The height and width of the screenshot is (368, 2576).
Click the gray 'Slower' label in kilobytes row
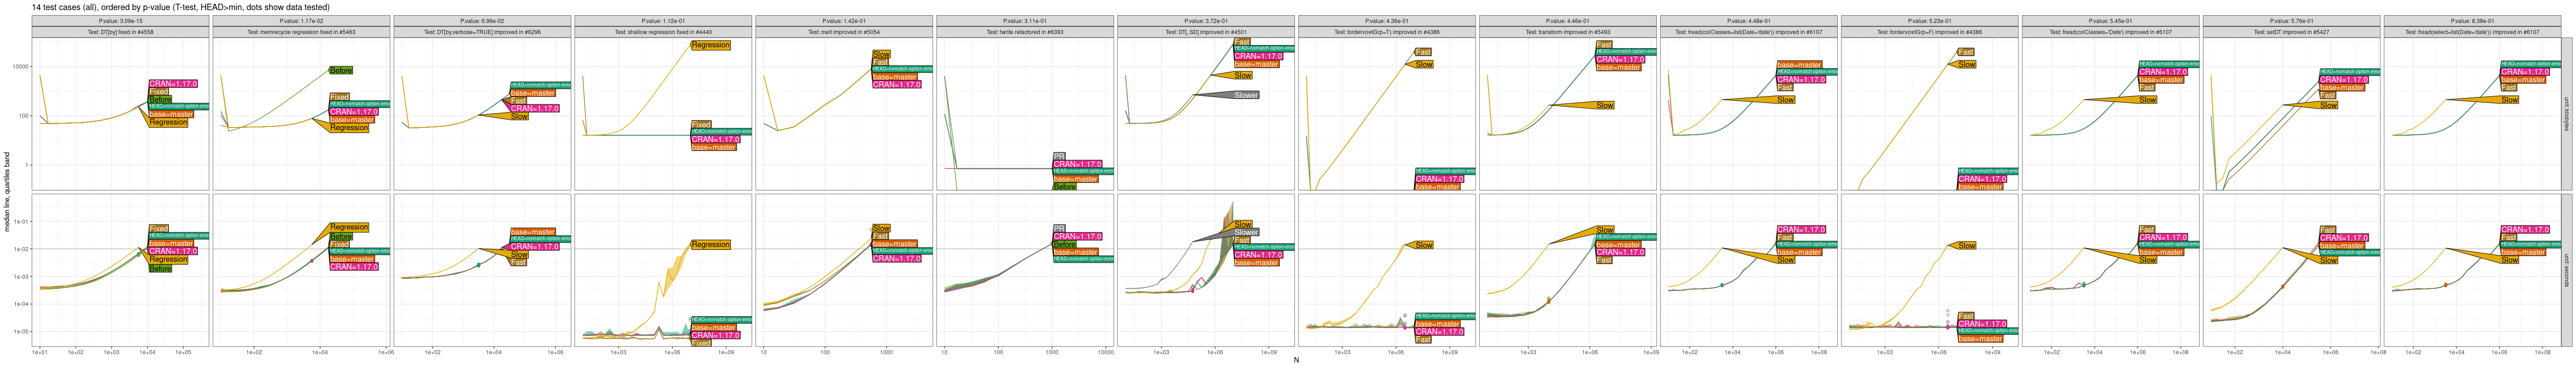pyautogui.click(x=1245, y=95)
